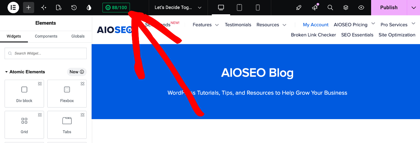Expand the Pro Services chevron
The height and width of the screenshot is (143, 420).
coord(413,23)
